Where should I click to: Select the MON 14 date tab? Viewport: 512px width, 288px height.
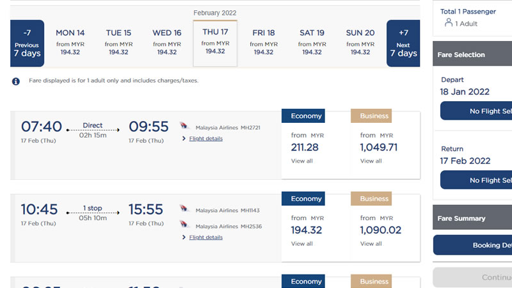(x=70, y=42)
